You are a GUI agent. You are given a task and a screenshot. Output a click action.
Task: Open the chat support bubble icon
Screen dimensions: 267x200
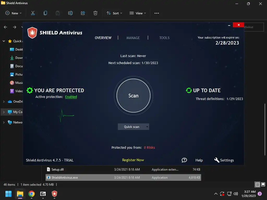click(184, 160)
